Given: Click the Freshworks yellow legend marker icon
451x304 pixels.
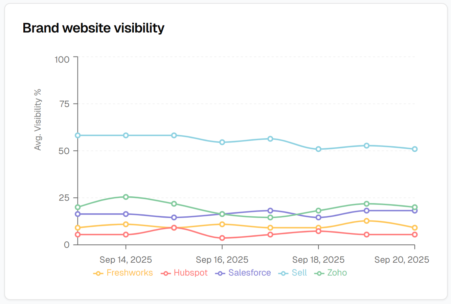Looking at the screenshot, I should tap(98, 273).
